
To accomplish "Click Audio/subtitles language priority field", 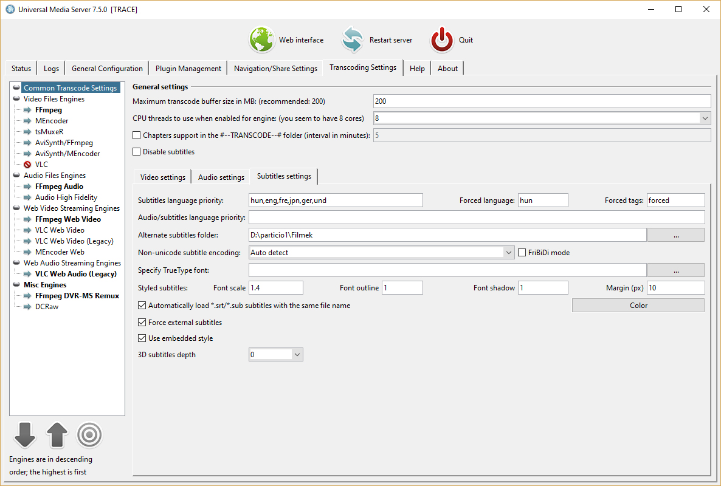I will coord(477,217).
